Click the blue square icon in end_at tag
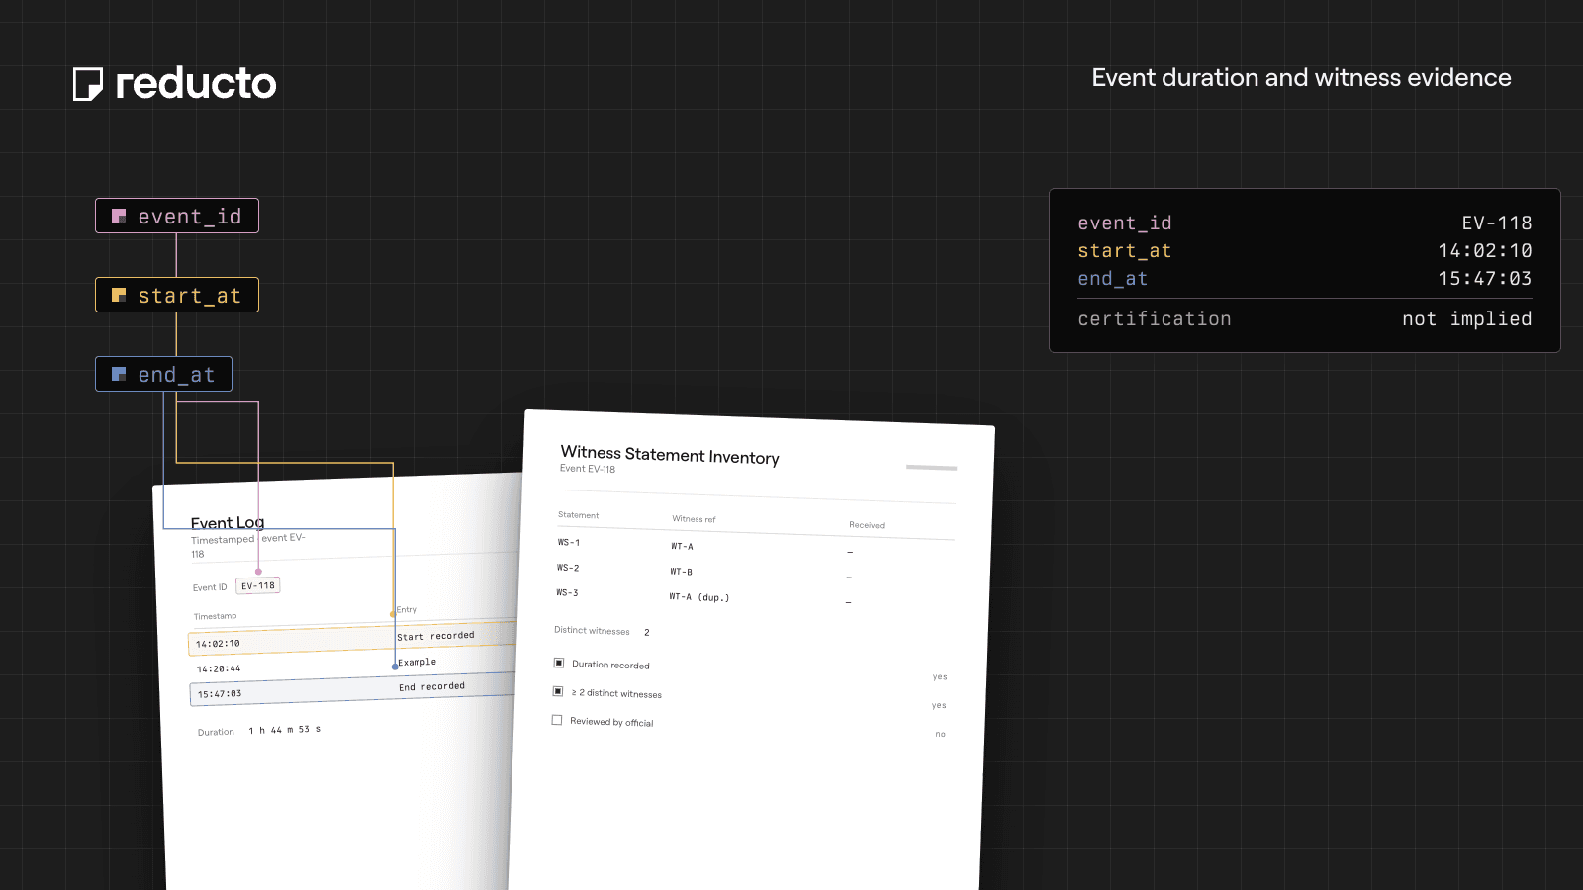The width and height of the screenshot is (1583, 890). coord(119,374)
